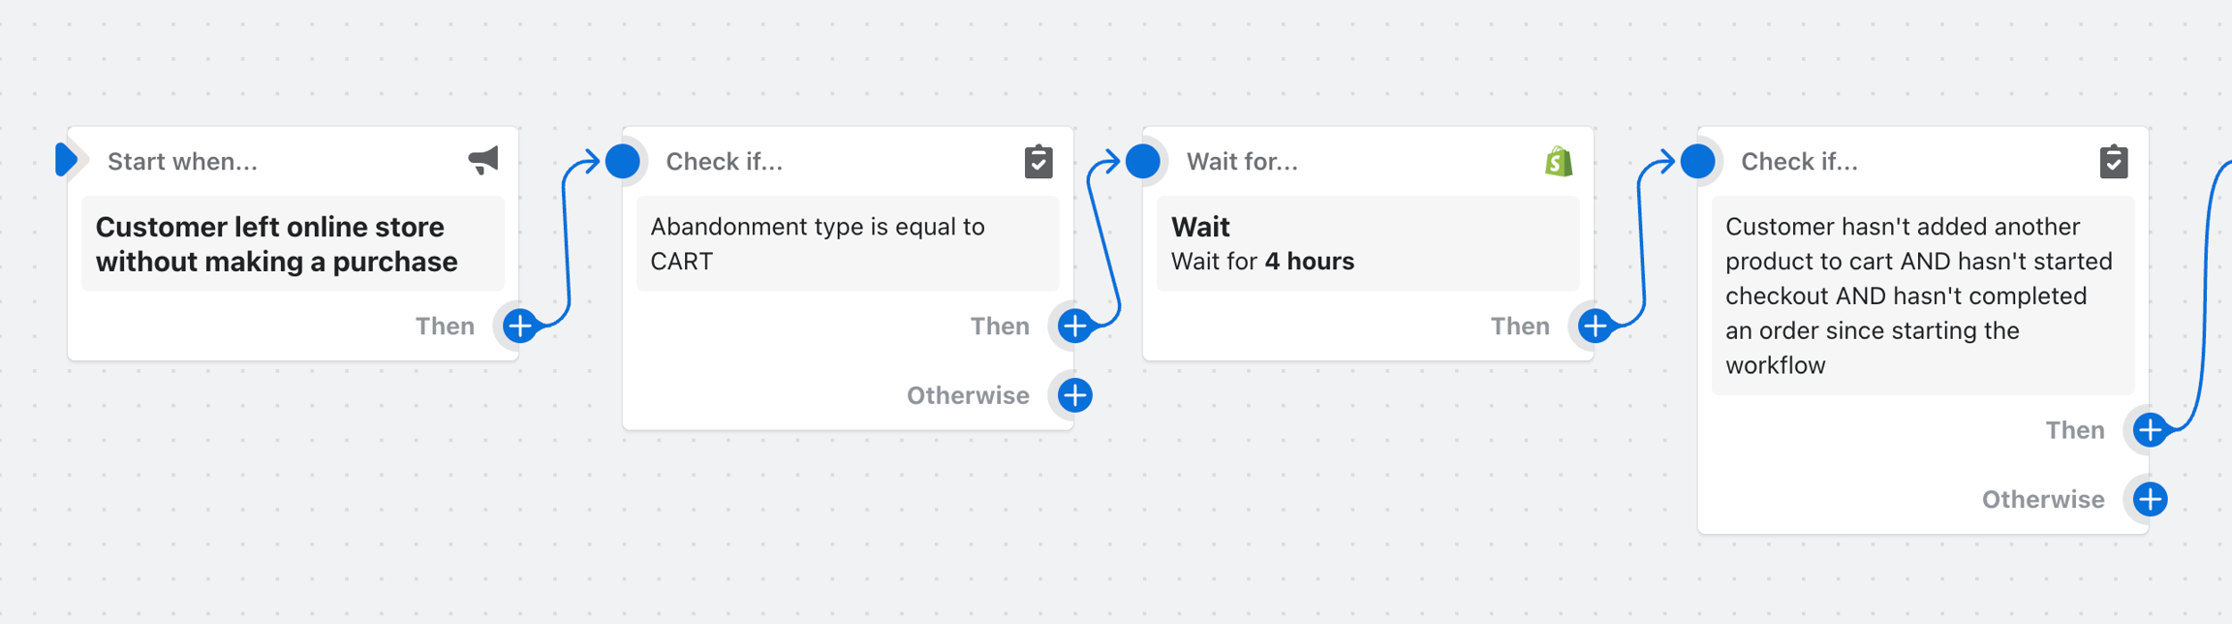Add an Otherwise branch to the Abandonment type check
The width and height of the screenshot is (2232, 624).
click(x=1074, y=395)
